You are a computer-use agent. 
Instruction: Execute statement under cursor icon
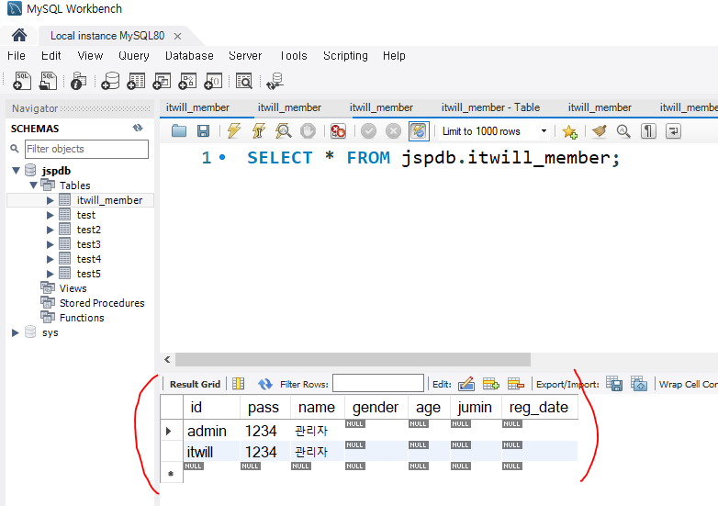(x=259, y=131)
